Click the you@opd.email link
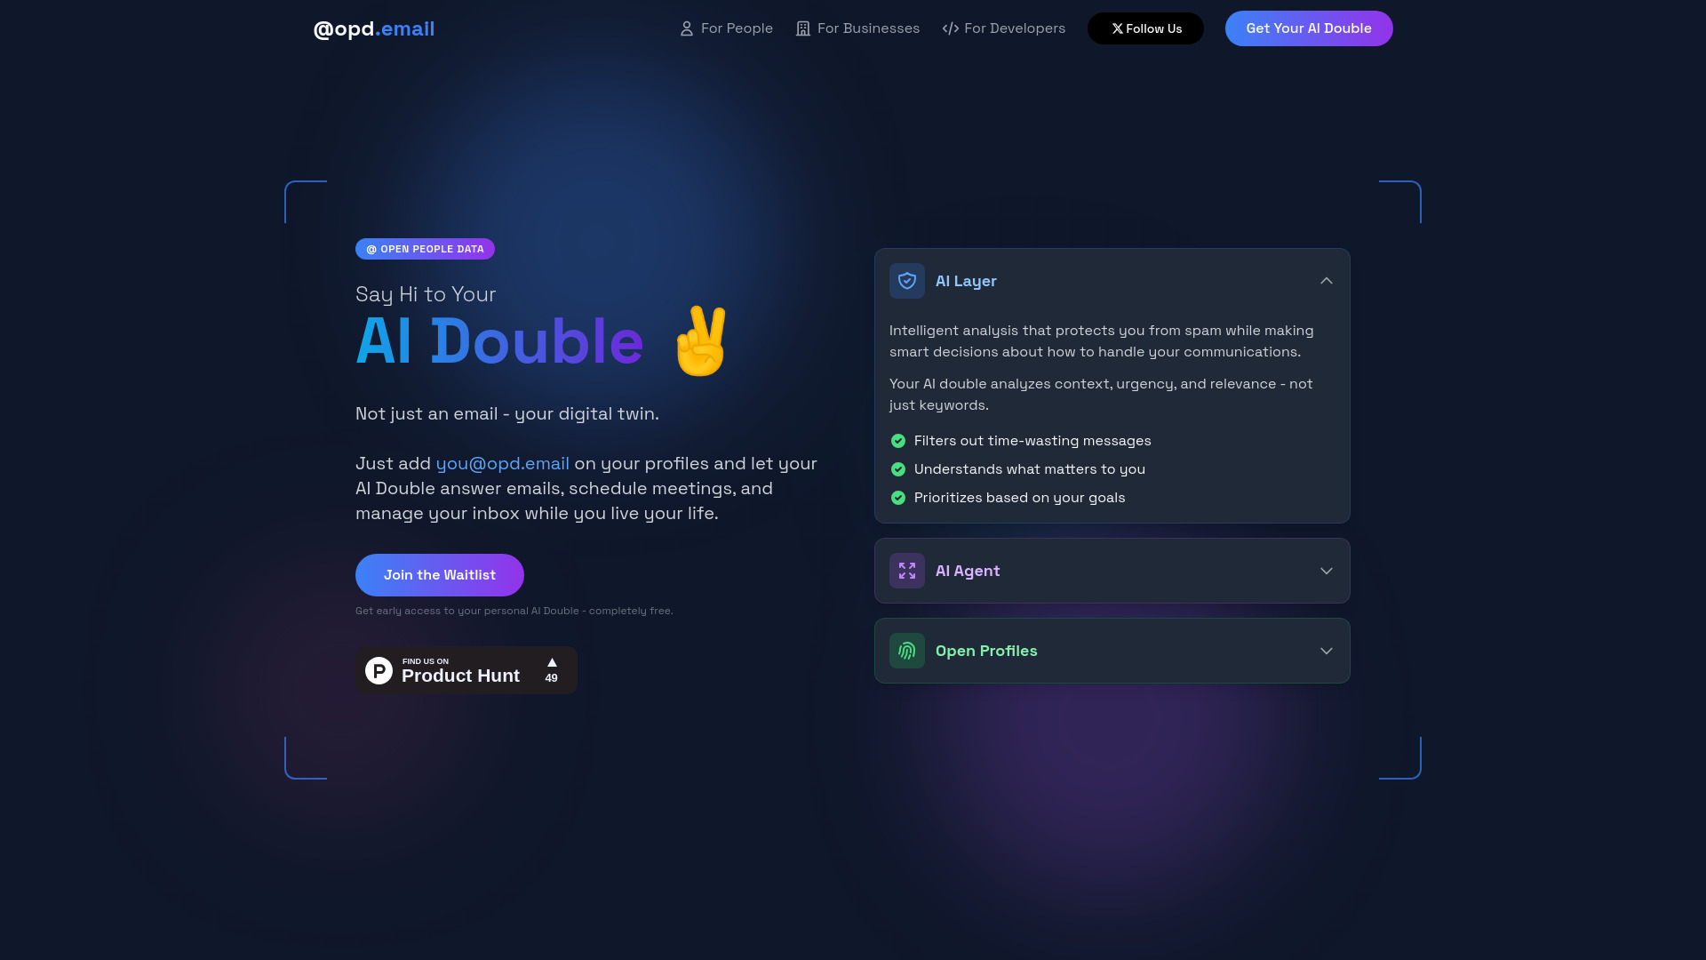Viewport: 1706px width, 960px height. [x=503, y=463]
